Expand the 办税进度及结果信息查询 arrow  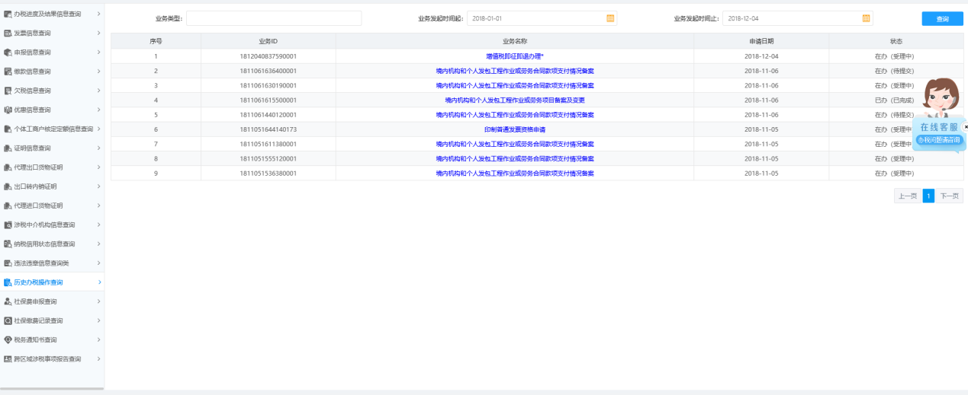click(x=98, y=14)
